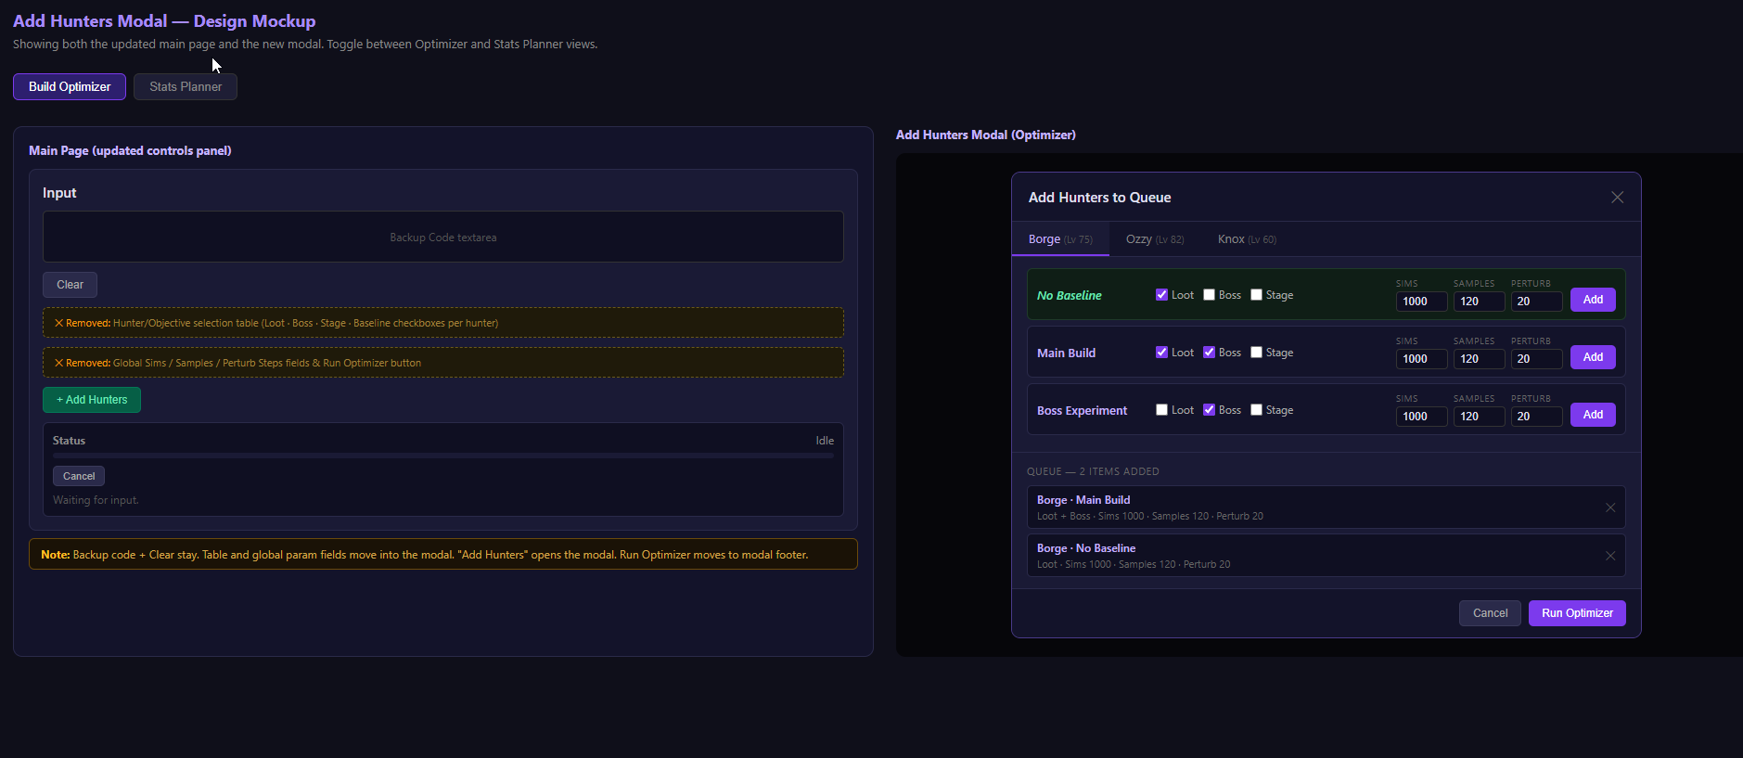Screen dimensions: 1743x758
Task: Close the Add Hunters to Queue modal
Action: [x=1617, y=198]
